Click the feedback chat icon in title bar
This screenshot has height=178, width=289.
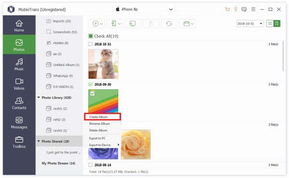click(x=244, y=9)
